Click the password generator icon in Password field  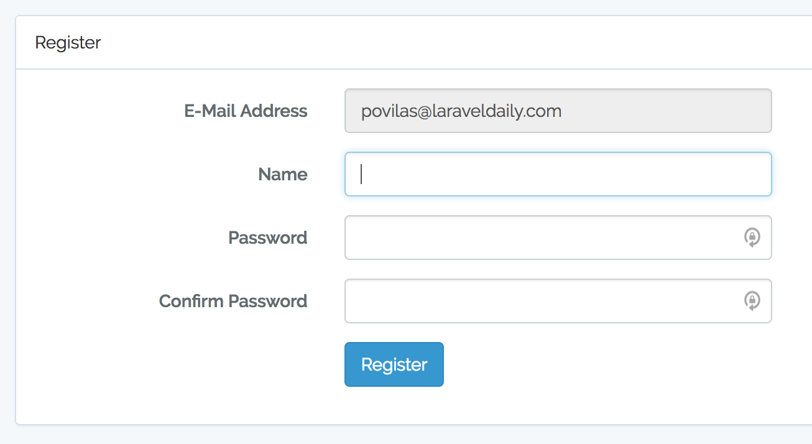coord(752,238)
